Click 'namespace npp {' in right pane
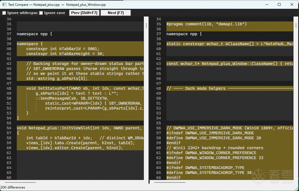The width and height of the screenshot is (299, 191). click(x=184, y=34)
